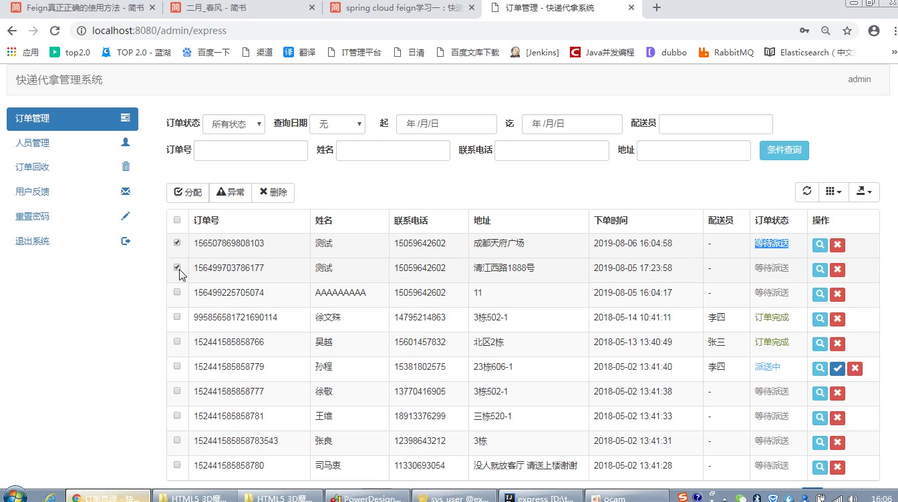
Task: Open the table columns toggle dropdown
Action: [x=833, y=192]
